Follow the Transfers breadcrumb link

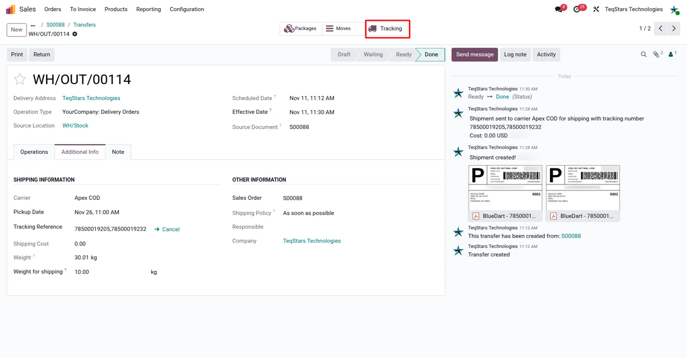point(84,25)
